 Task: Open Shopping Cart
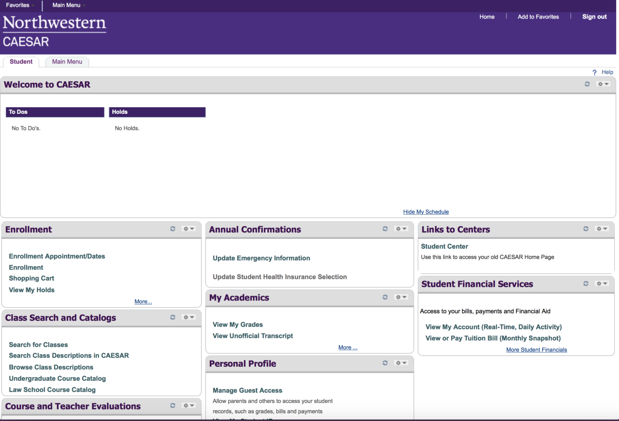pyautogui.click(x=31, y=278)
